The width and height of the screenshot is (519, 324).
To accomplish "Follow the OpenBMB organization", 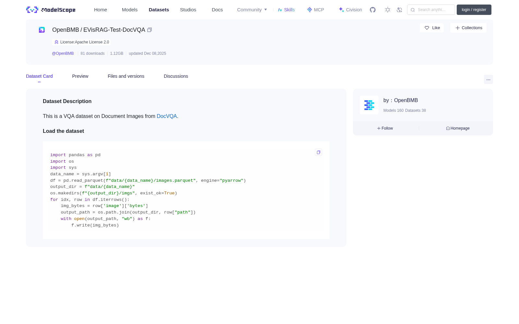I will [385, 128].
